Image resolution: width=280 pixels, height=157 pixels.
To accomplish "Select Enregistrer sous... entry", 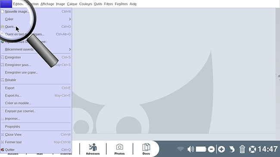I will [x=36, y=65].
